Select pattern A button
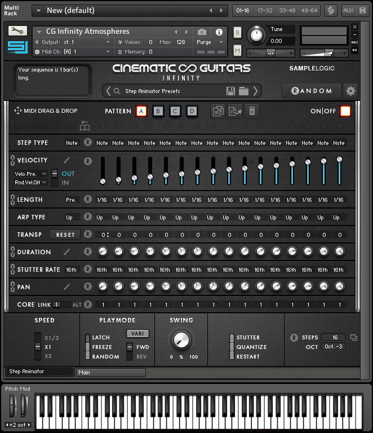The image size is (373, 433). (x=141, y=111)
